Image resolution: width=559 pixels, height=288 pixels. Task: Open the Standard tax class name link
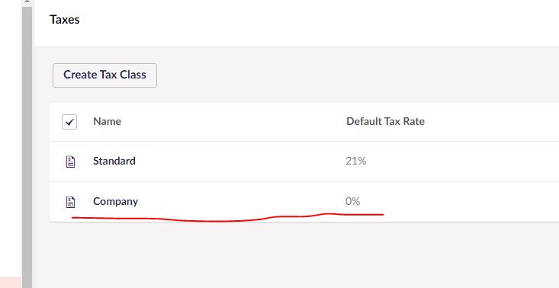pos(114,161)
